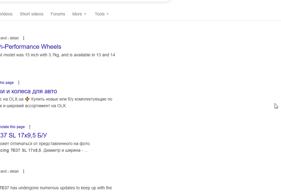The image size is (281, 192).
Task: Click snippet 'Купить новые или б/у комплектующие по'
Action: 72,99
